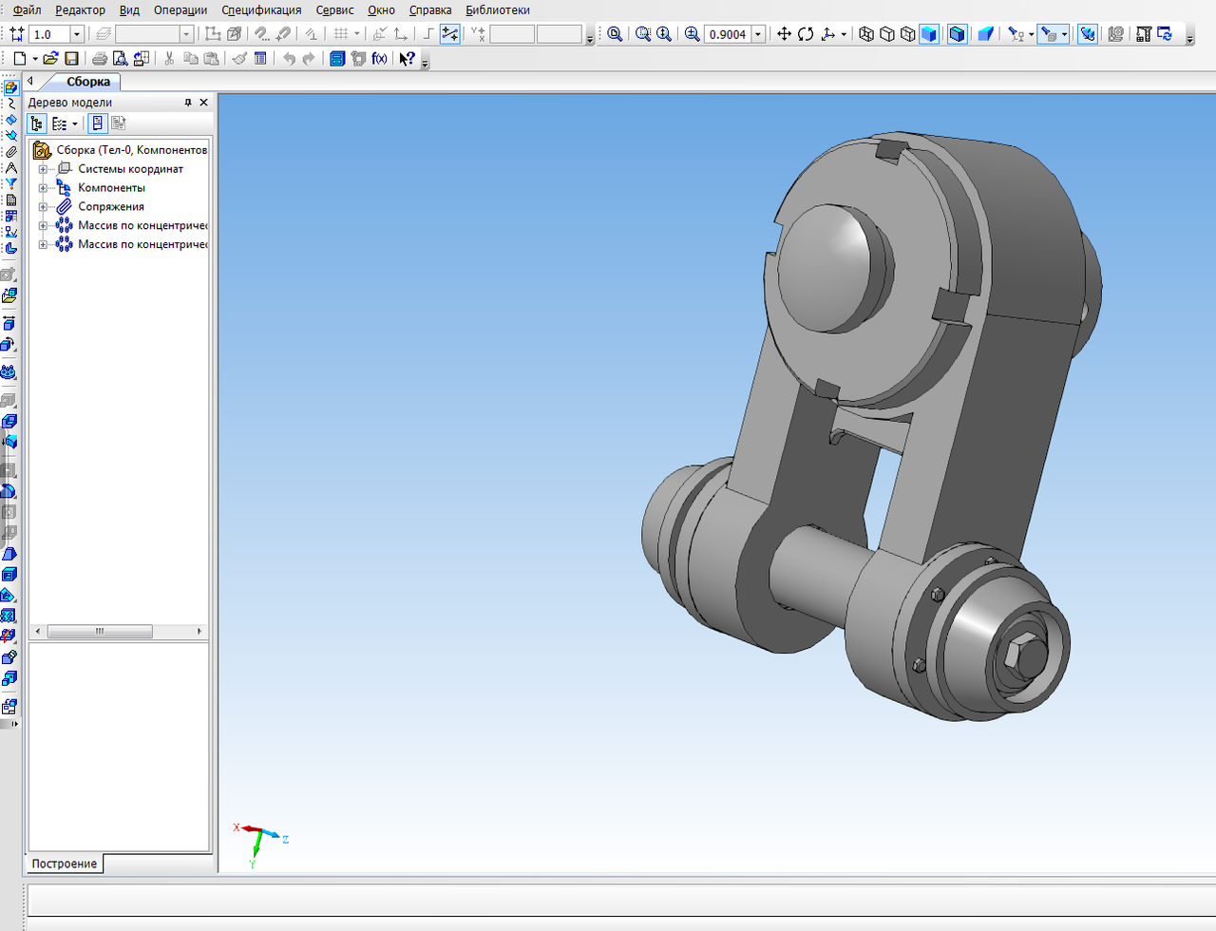The width and height of the screenshot is (1216, 931).
Task: Switch to the Построение tab
Action: point(64,864)
